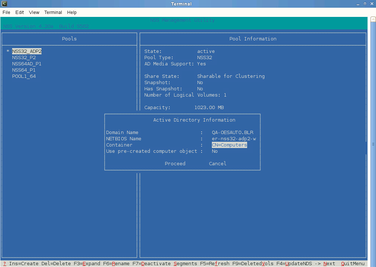Screen dimensions: 376x267
Task: Select the NSS32_ADP2 pool
Action: 26,51
